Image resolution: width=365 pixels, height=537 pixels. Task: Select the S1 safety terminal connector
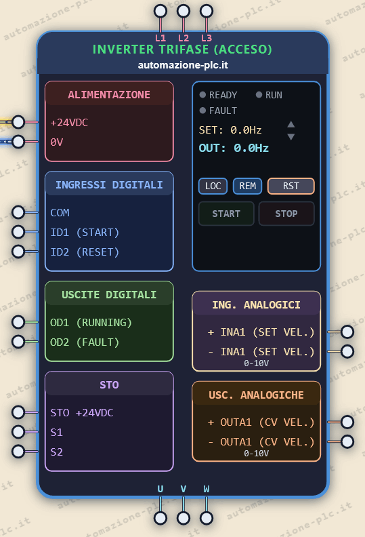coord(18,432)
